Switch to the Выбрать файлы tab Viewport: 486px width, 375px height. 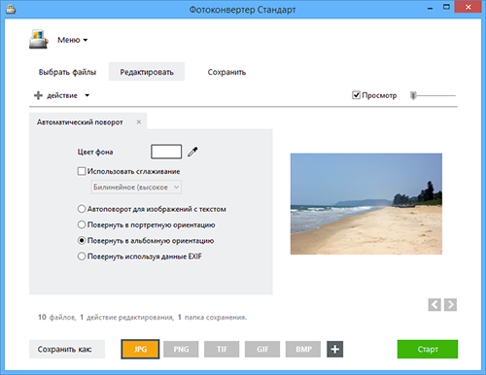pos(67,72)
